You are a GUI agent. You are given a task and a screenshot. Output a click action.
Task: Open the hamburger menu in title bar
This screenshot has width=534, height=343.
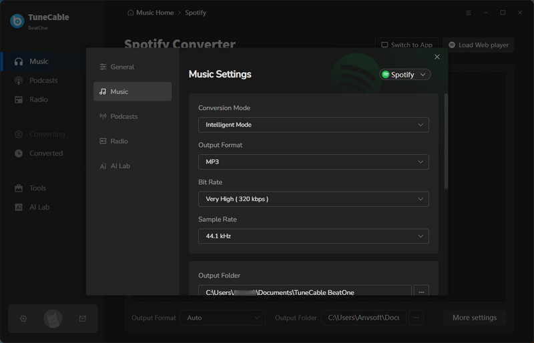(x=469, y=13)
